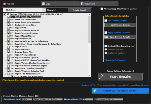Uncheck 06 - Repair Windows Firewall checkbox

[8, 31]
